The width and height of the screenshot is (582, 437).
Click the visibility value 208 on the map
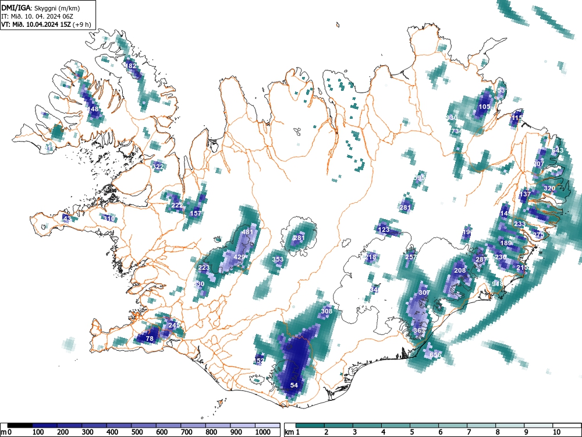460,270
